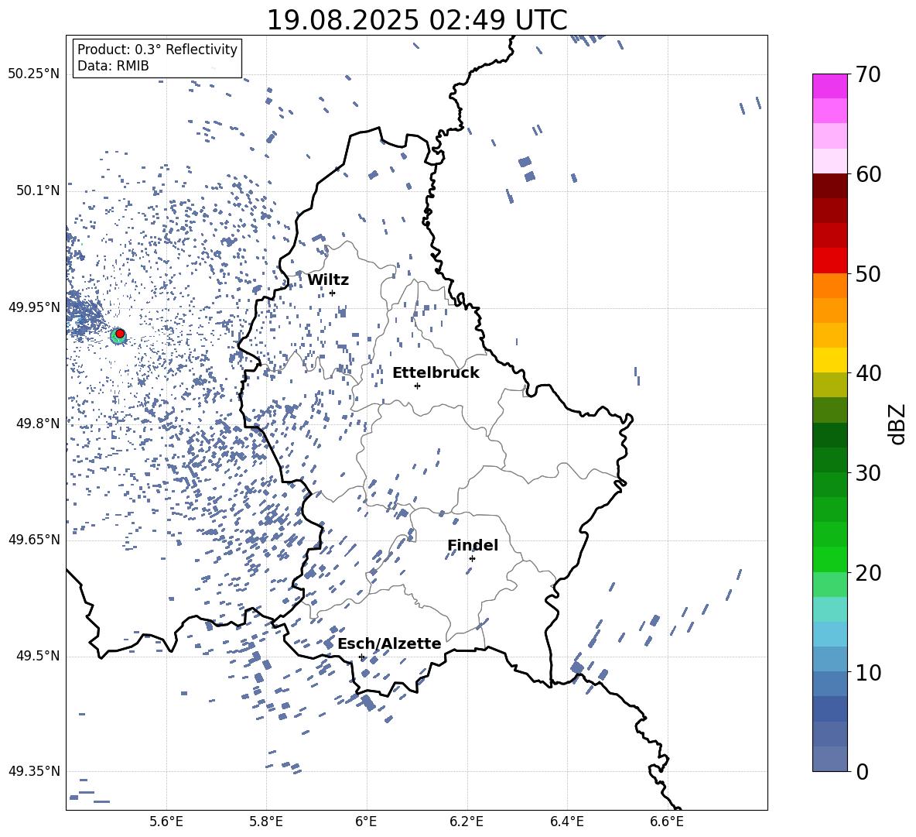916x837 pixels.
Task: Click the light cyan colorbar segment
Action: (830, 609)
